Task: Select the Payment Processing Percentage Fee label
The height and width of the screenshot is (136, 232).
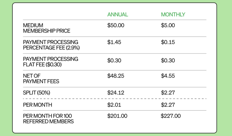Action: 51,45
